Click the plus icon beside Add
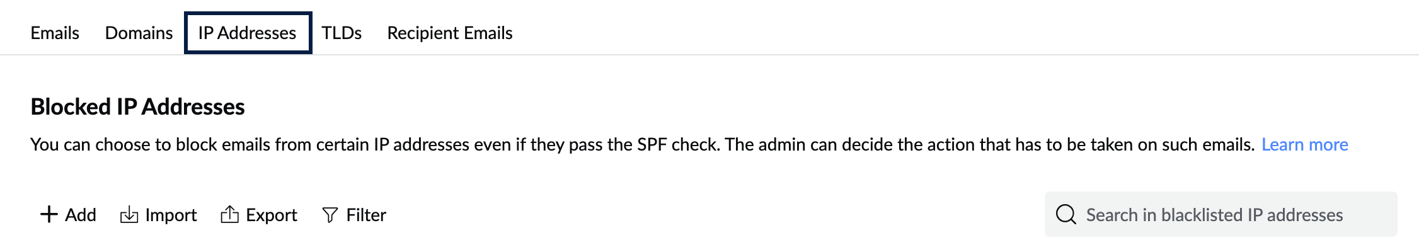The image size is (1419, 252). [x=49, y=215]
